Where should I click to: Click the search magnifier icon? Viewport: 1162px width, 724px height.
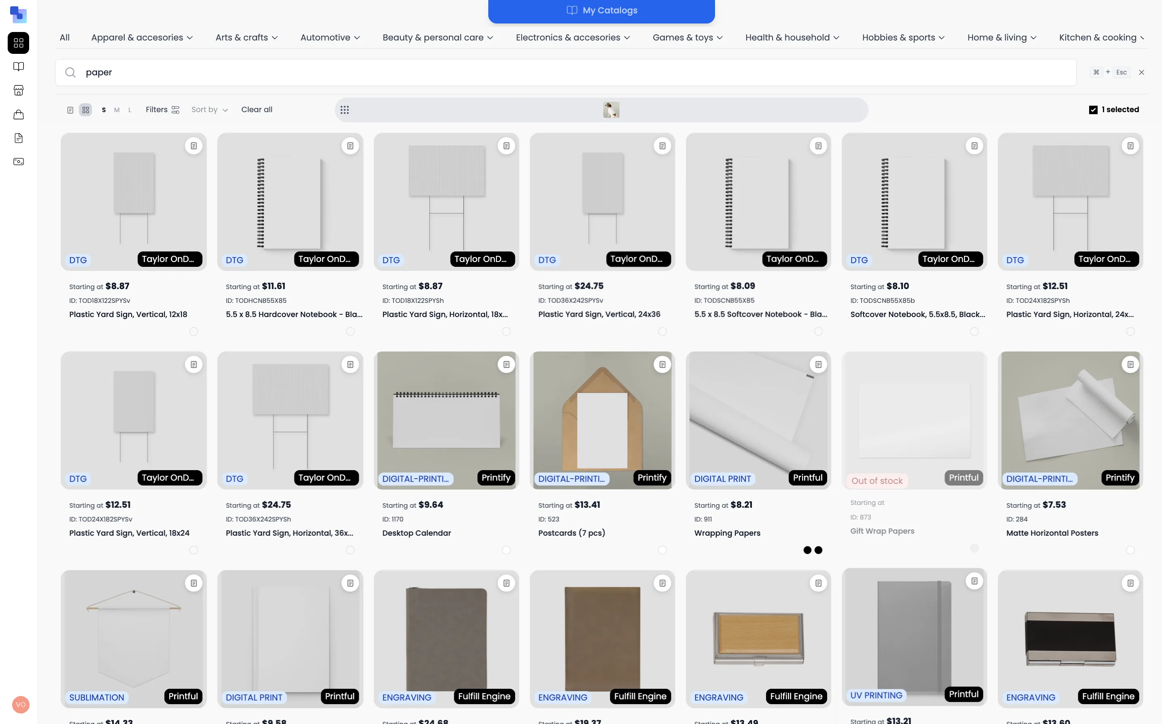click(x=70, y=72)
